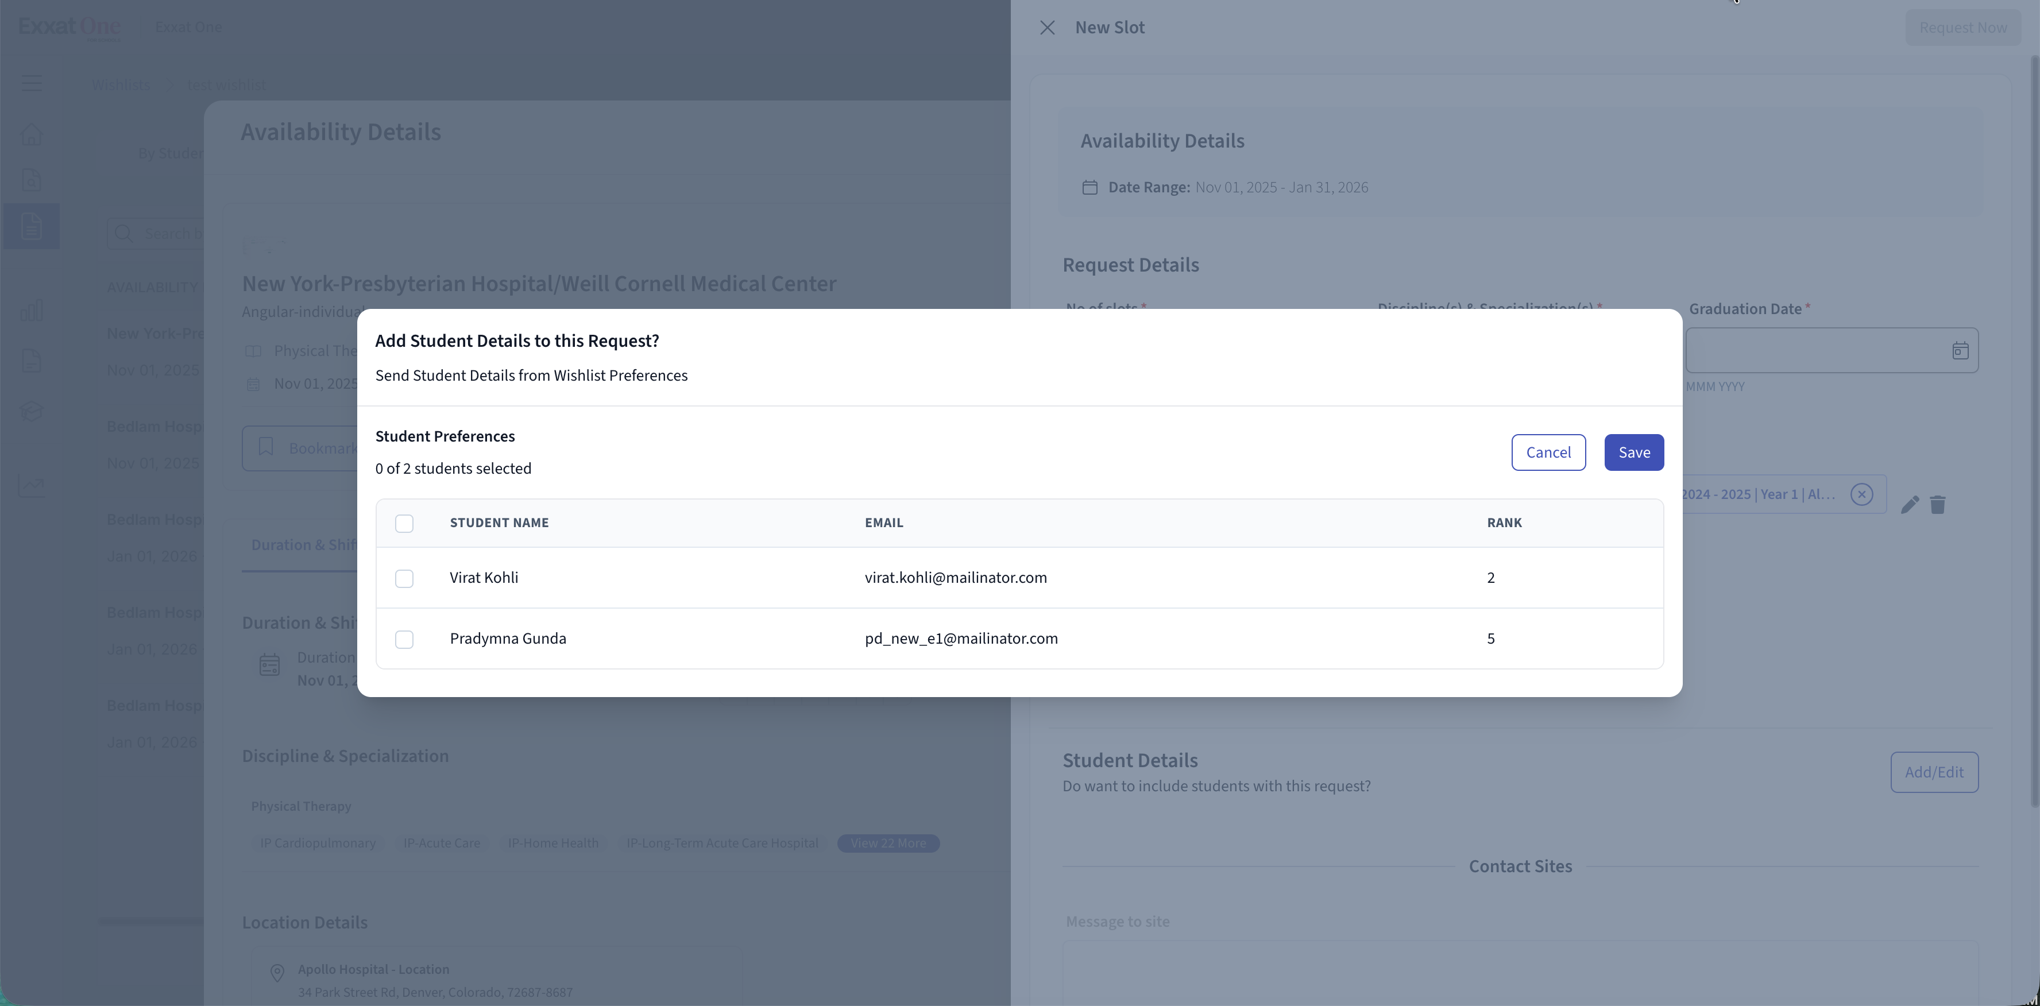Remove the 2024 - 2025 Year 1 chip

coord(1861,495)
